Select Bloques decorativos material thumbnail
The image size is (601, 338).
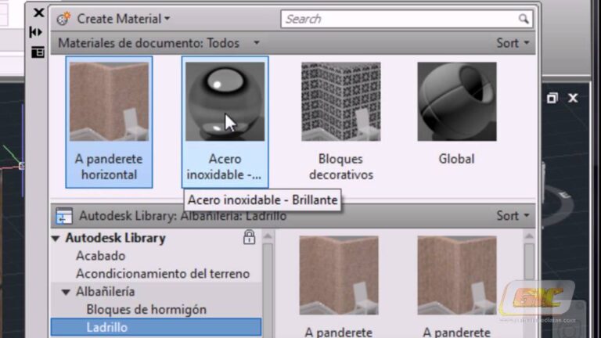[341, 102]
